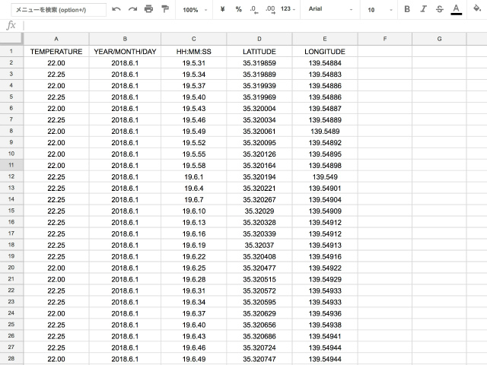Screen dimensions: 487x365
Task: Click cell with time 19.6.25
Action: 194,268
